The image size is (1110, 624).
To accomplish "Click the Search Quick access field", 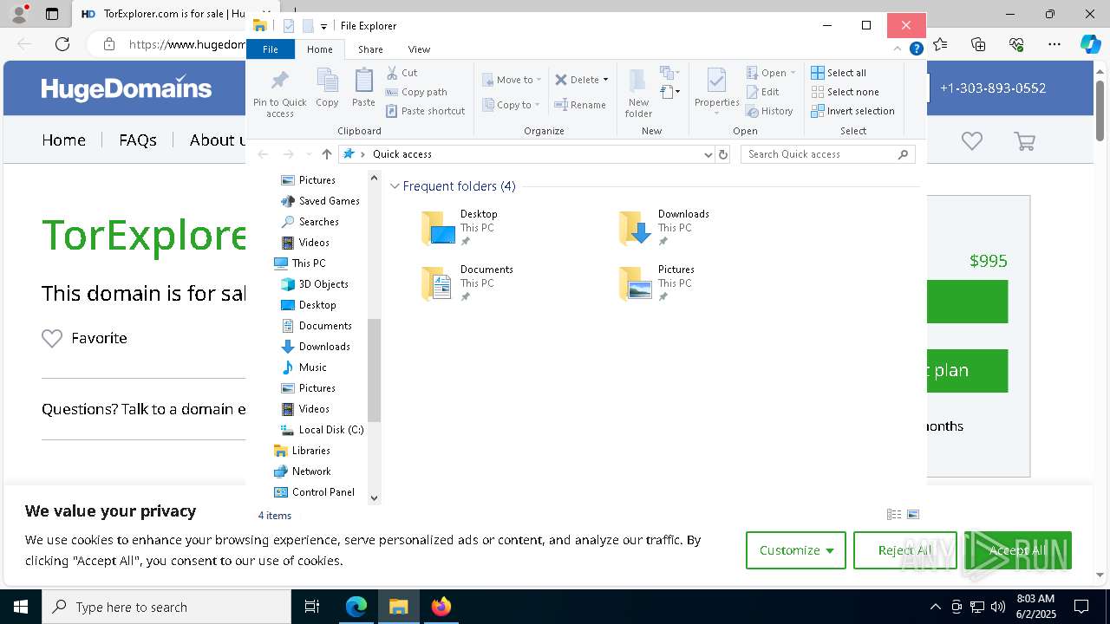I will click(827, 154).
